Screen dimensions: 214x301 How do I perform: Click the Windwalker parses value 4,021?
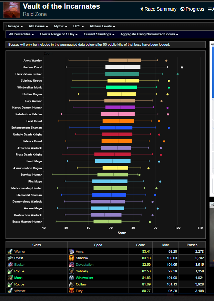pos(200,278)
